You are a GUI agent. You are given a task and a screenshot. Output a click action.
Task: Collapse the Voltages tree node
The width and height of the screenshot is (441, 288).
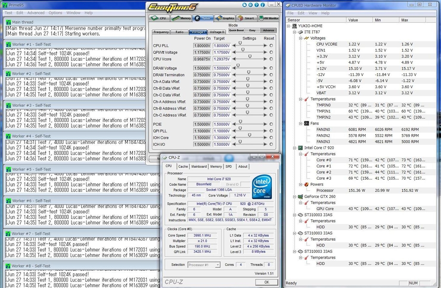coord(300,38)
